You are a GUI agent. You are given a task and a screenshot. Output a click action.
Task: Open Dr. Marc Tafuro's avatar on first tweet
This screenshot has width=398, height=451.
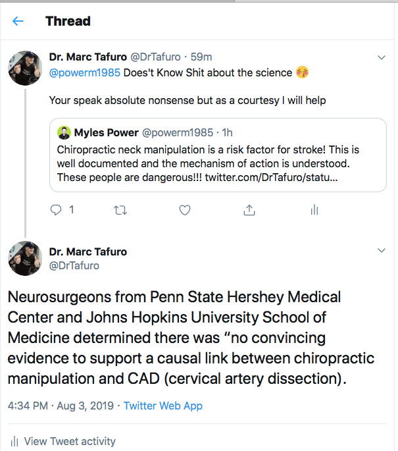pos(25,67)
